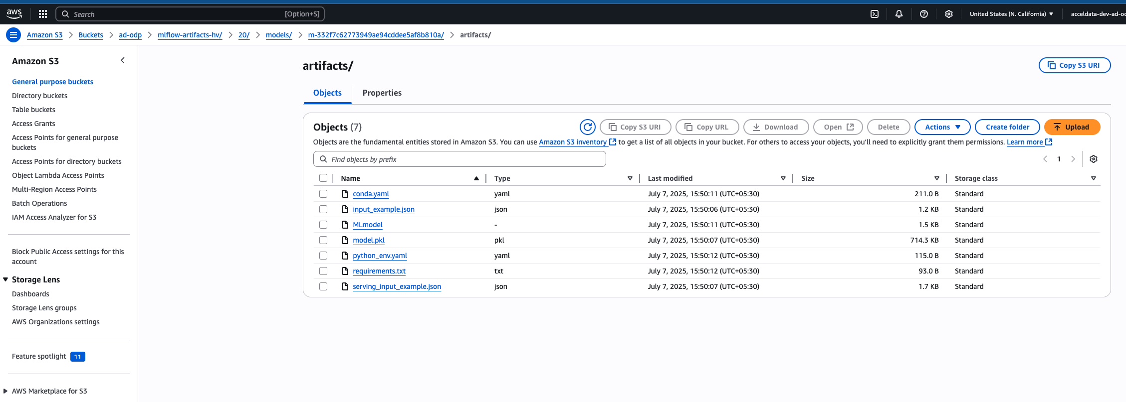Select the requirements.txt checkbox
The width and height of the screenshot is (1126, 402).
(323, 271)
